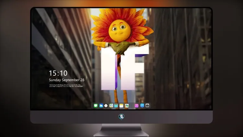Open the Camera app in the dock
The height and width of the screenshot is (137, 243).
point(147,106)
